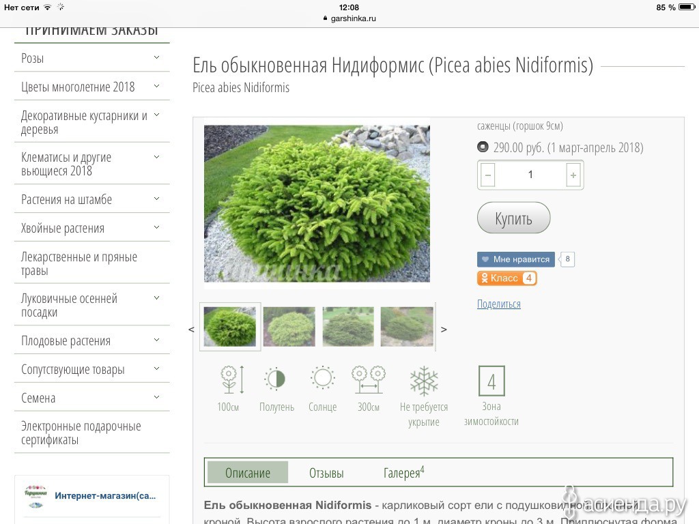Viewport: 699px width, 524px height.
Task: Decrease quantity with minus button
Action: [487, 175]
